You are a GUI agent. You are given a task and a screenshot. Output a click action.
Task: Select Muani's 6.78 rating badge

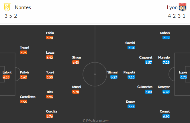(x=76, y=92)
